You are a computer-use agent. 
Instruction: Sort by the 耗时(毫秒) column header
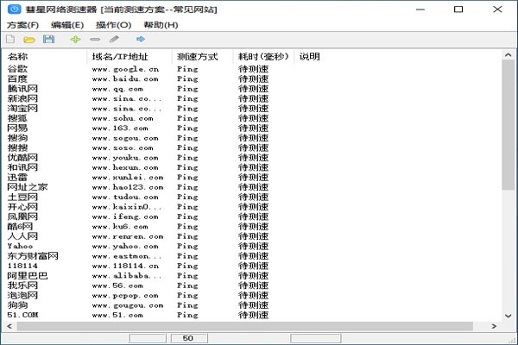(x=263, y=57)
